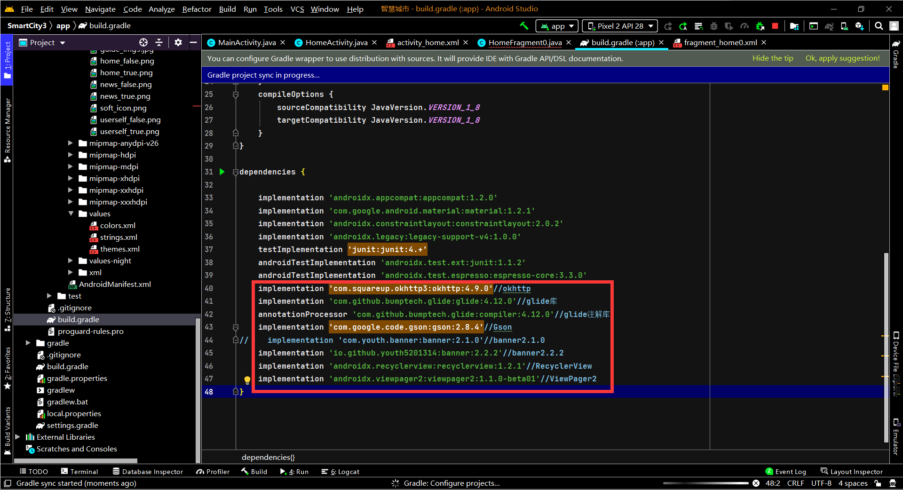Open the AVD Manager icon
Image resolution: width=903 pixels, height=490 pixels.
pyautogui.click(x=844, y=26)
